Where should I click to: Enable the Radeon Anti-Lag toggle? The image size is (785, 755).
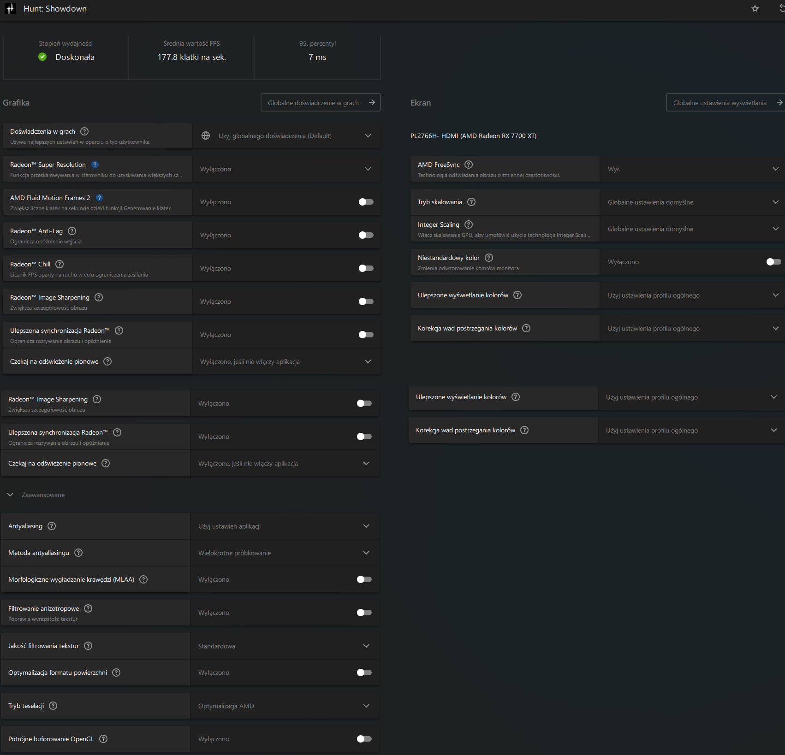coord(366,235)
